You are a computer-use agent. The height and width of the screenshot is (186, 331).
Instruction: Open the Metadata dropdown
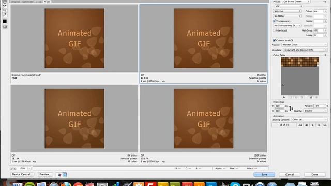305,50
